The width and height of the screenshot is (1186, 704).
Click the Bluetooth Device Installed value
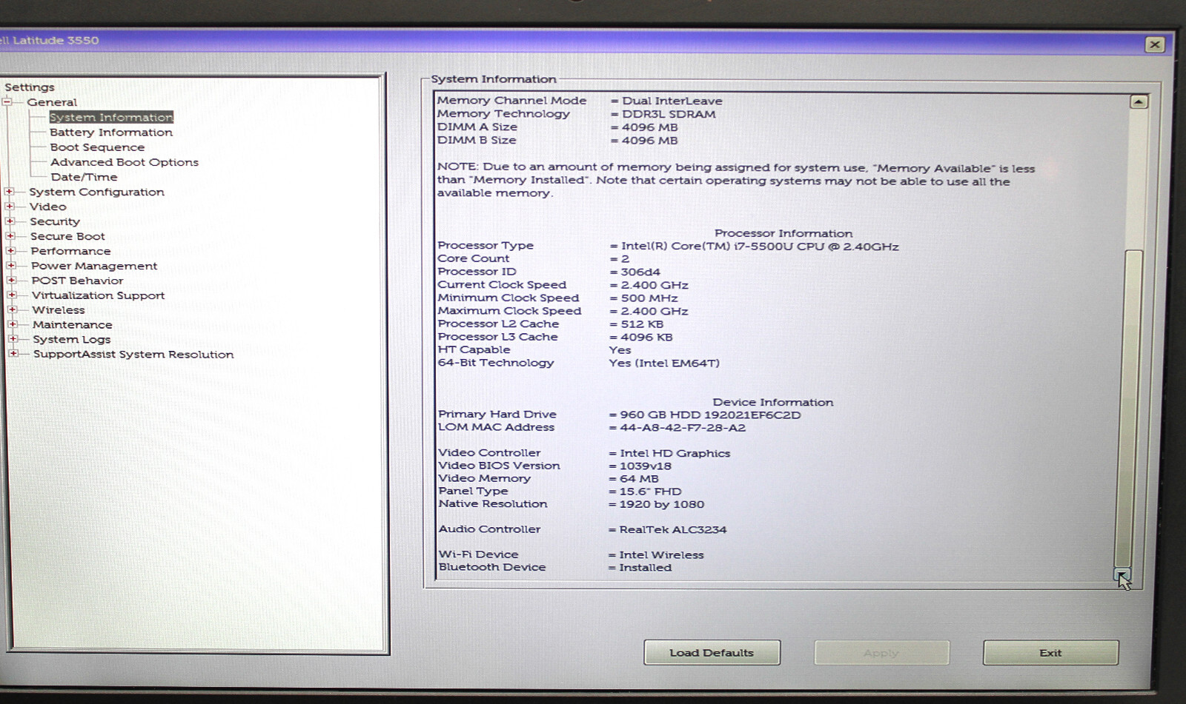pos(645,567)
